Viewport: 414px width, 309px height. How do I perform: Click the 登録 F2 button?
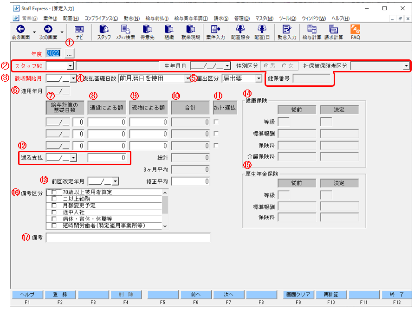pos(60,295)
